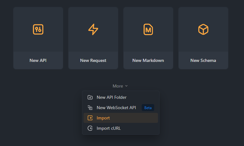Select New WebSocket API menu entry
Viewport: 244px width, 146px height.
(x=121, y=108)
